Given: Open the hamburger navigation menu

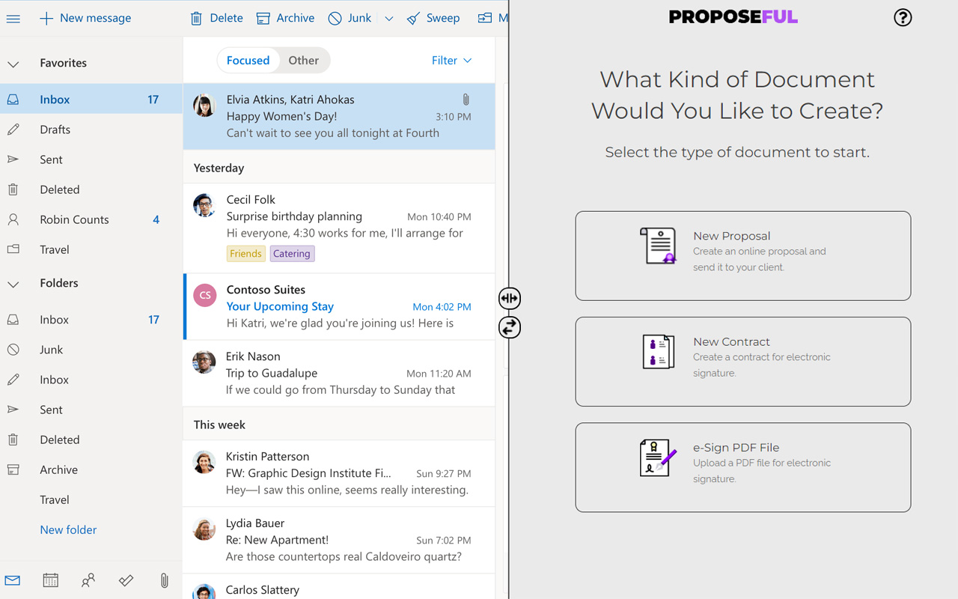Looking at the screenshot, I should coord(13,18).
